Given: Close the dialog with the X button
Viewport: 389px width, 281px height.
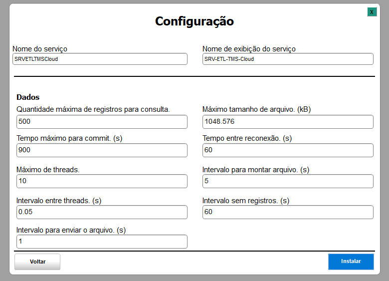Looking at the screenshot, I should 372,12.
